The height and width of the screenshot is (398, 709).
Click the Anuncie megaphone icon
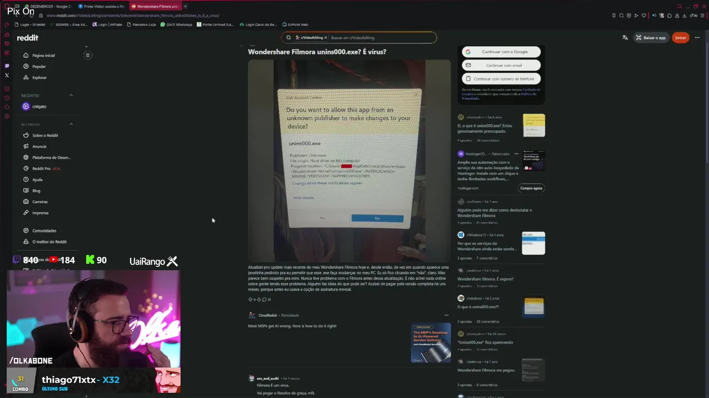[26, 146]
